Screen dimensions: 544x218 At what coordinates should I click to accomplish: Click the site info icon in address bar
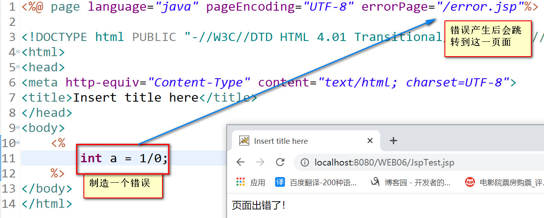(x=305, y=163)
